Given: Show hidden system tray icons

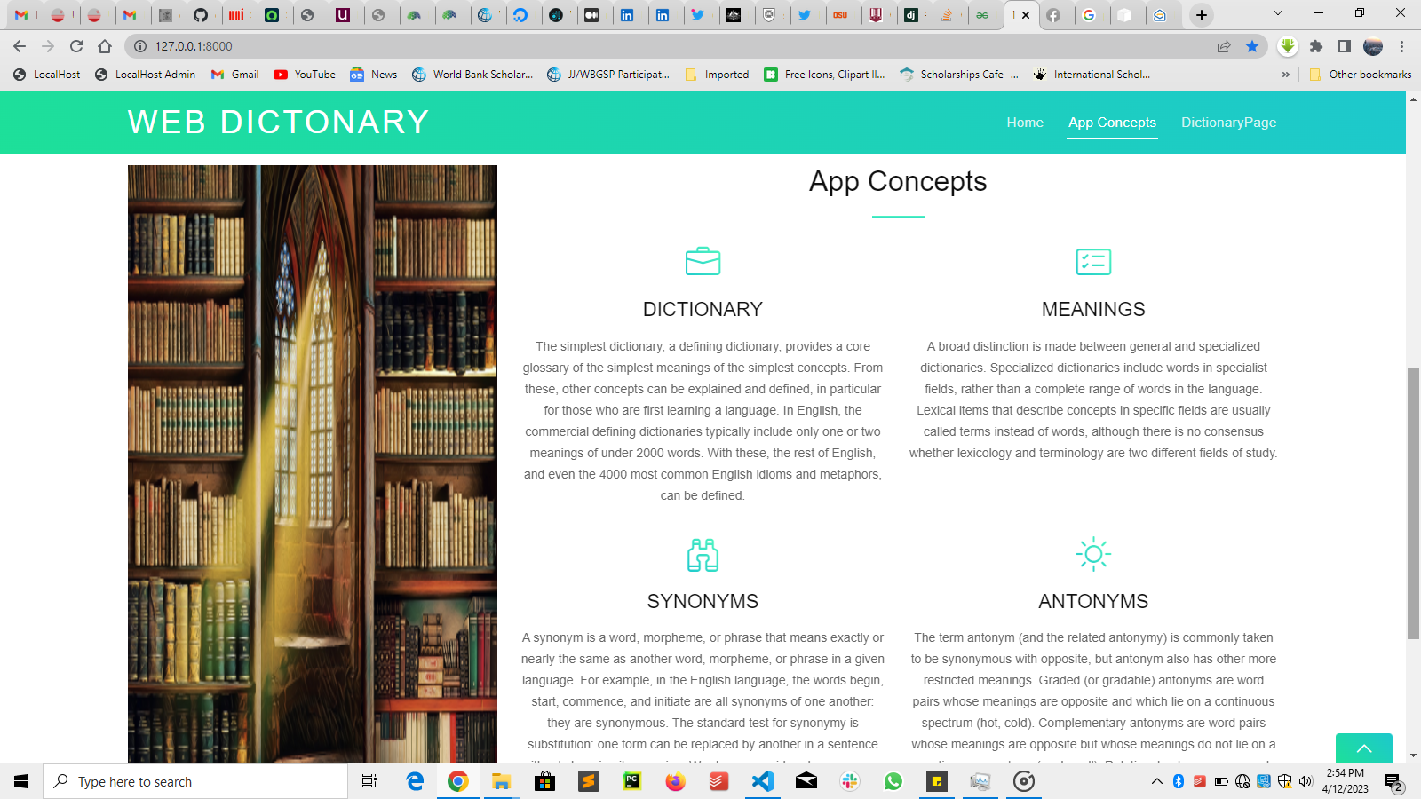Looking at the screenshot, I should click(1156, 781).
